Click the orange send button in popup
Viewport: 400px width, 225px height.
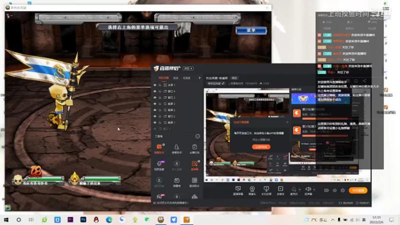(x=261, y=146)
